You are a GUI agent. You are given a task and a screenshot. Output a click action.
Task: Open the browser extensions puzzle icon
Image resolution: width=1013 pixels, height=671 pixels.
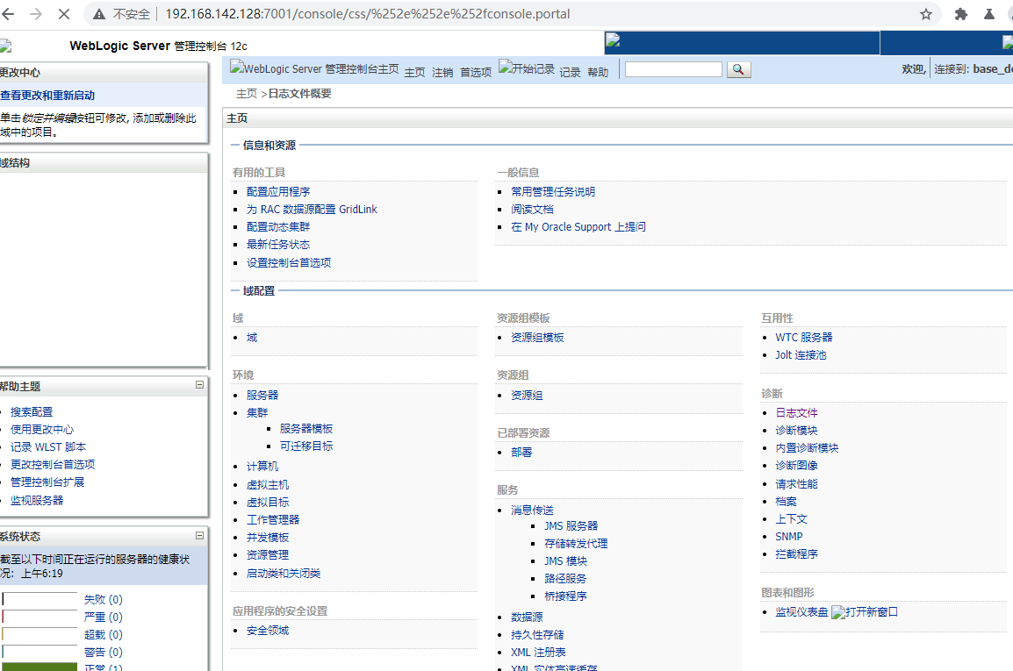pos(960,14)
